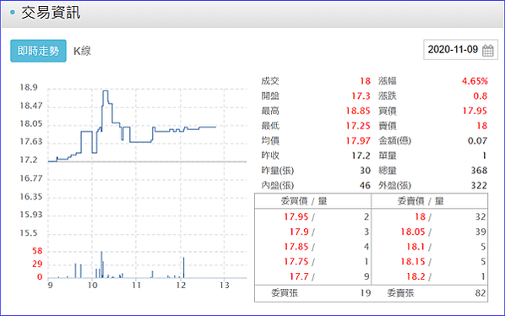Select the 最低 value 17.25
Image resolution: width=505 pixels, height=316 pixels.
coord(358,126)
